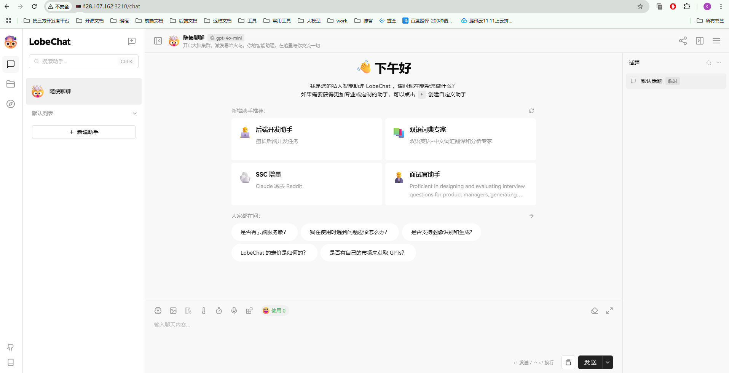The image size is (729, 373).
Task: Click the LobeChat avatar logo in sidebar
Action: pos(11,42)
